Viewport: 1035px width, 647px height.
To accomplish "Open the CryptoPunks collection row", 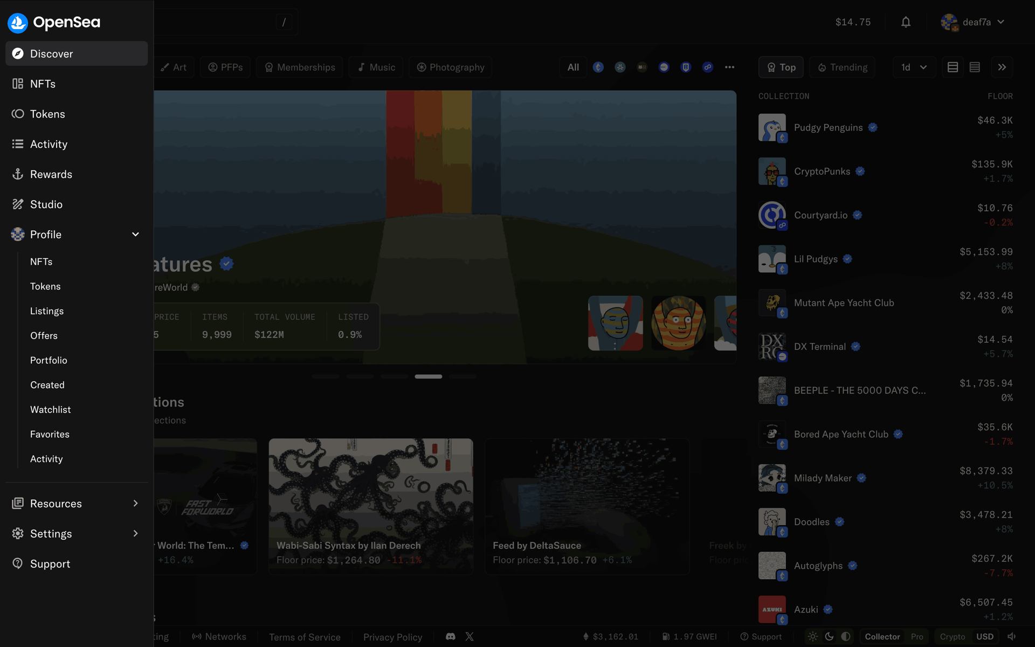I will coord(885,171).
